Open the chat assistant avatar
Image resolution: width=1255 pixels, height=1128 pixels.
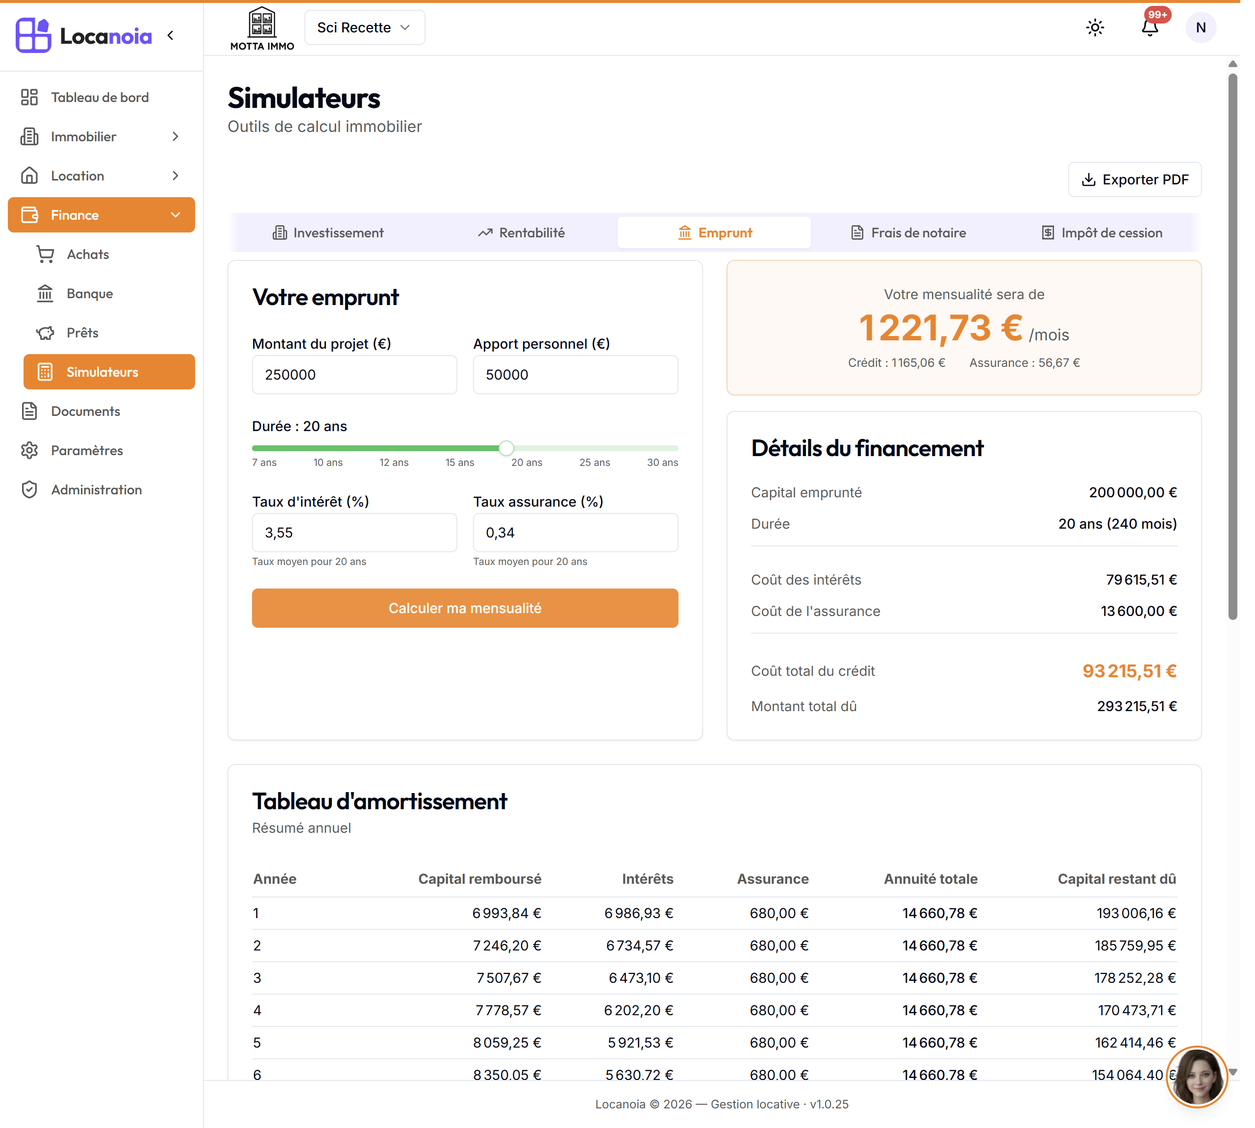1197,1077
